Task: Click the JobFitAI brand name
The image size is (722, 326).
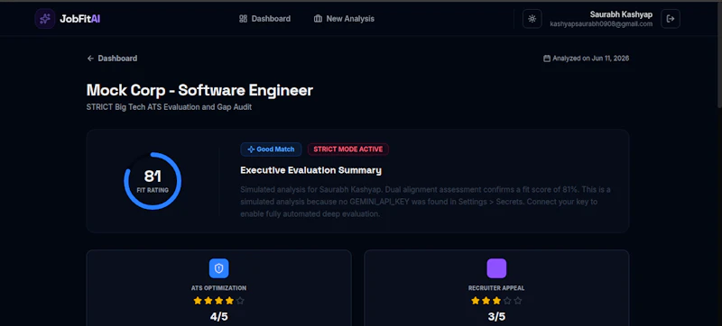Action: point(79,19)
